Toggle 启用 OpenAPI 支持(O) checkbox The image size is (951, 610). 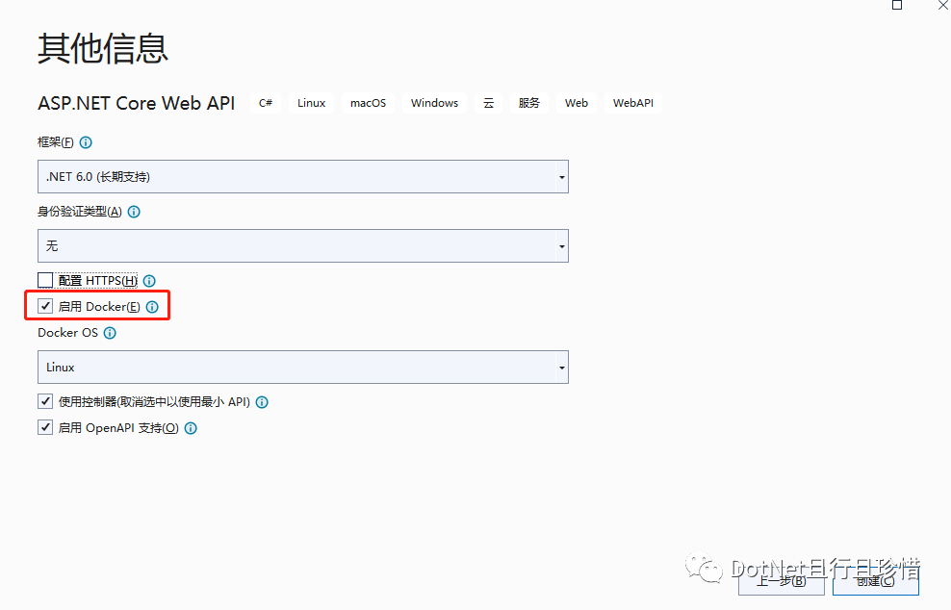45,427
